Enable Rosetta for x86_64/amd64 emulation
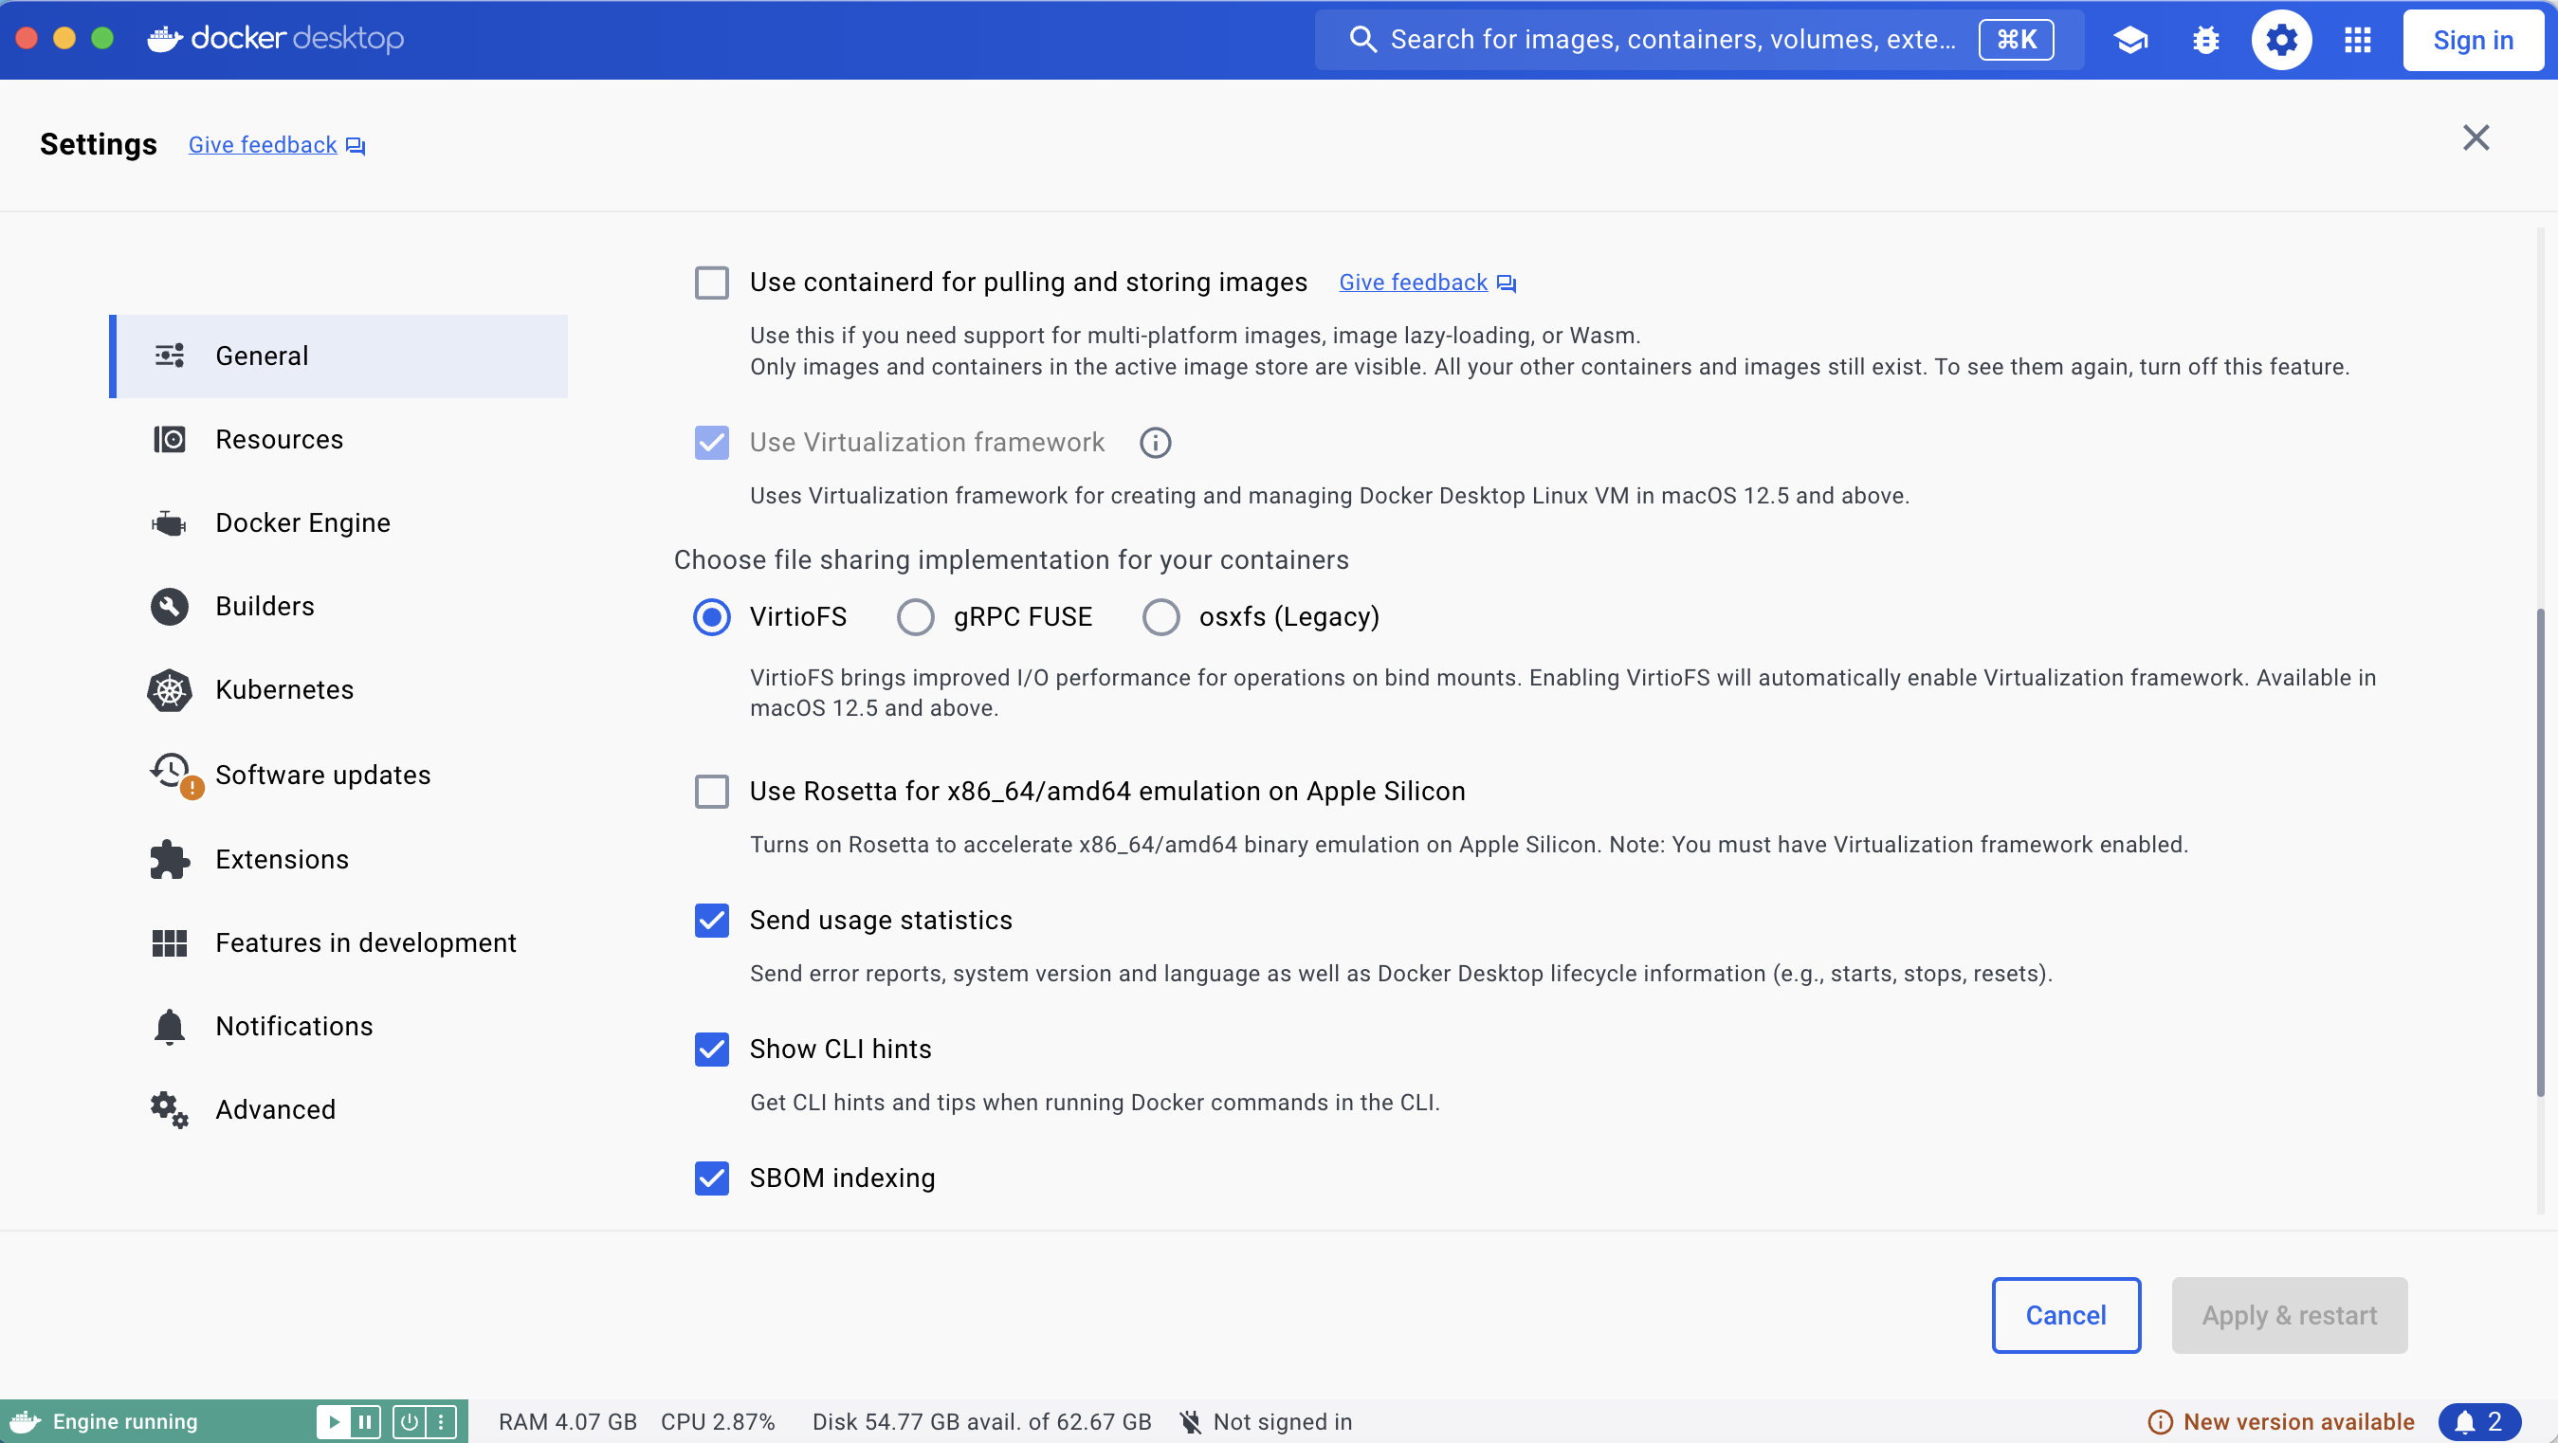2558x1443 pixels. [x=711, y=792]
